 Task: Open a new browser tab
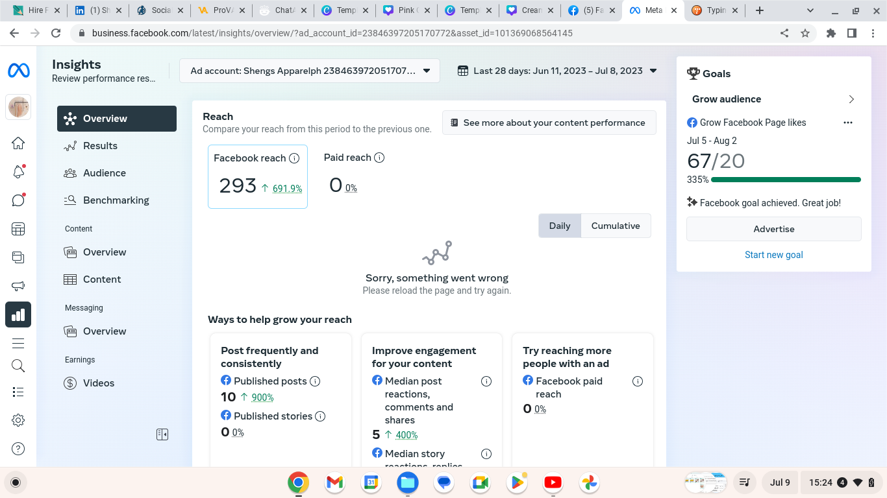tap(760, 10)
